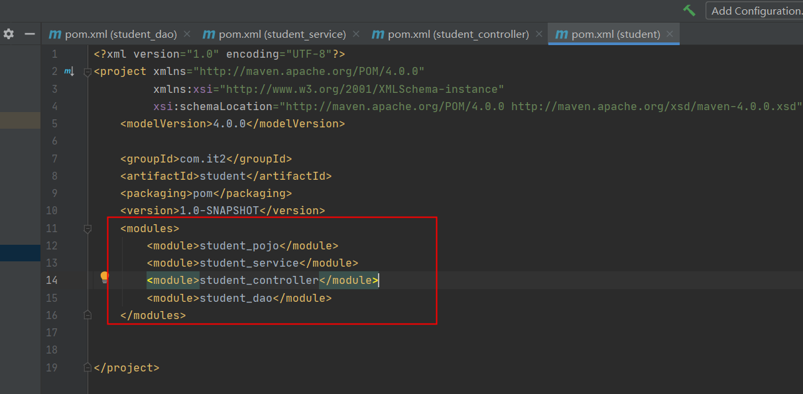Click the Maven icon on student tab

[x=562, y=34]
